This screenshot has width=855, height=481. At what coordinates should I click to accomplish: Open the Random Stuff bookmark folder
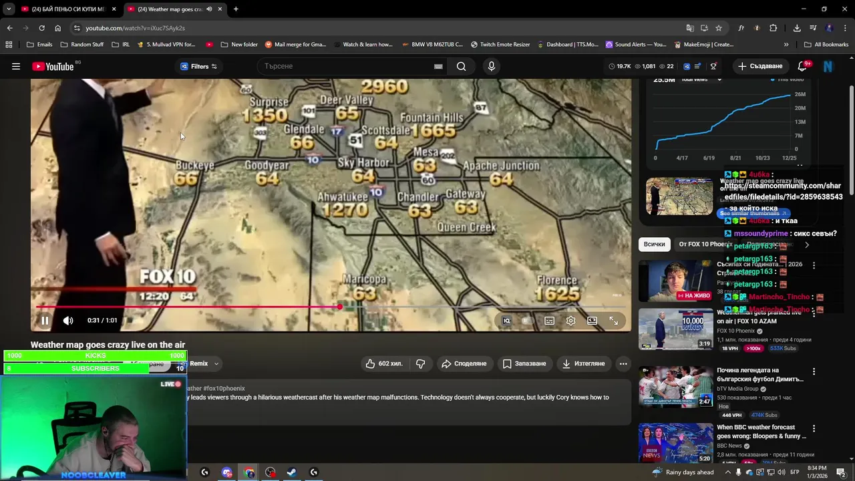click(x=82, y=45)
